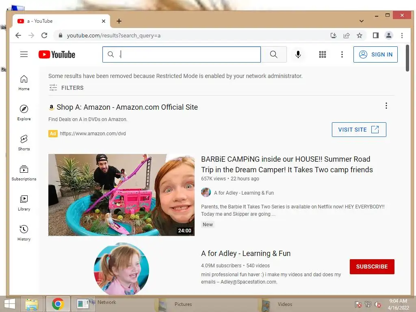Image resolution: width=416 pixels, height=312 pixels.
Task: Open the BARBiE CAMPiNG video title
Action: pos(287,164)
